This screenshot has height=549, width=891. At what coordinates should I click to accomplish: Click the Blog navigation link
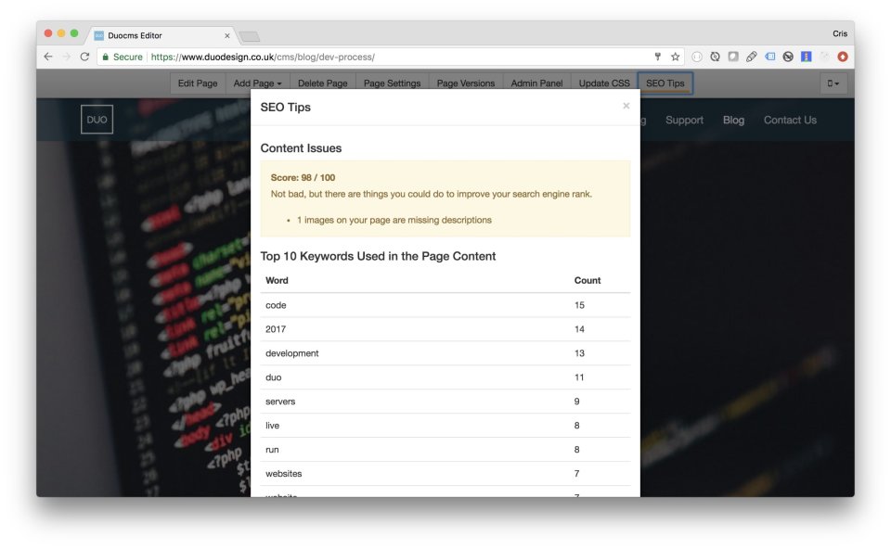point(733,120)
